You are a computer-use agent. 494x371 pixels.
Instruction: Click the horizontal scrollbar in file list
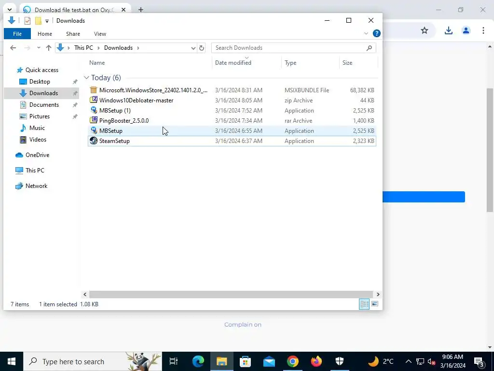(231, 294)
